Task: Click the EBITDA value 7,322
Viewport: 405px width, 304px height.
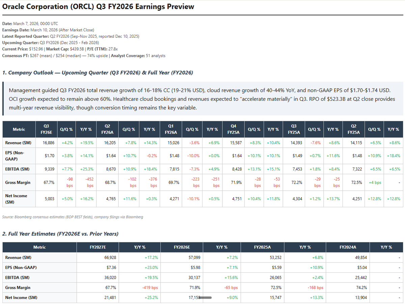Action: click(x=357, y=169)
